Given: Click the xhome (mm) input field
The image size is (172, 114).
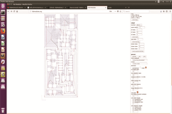Looking at the screenshot, I should pos(141,44).
